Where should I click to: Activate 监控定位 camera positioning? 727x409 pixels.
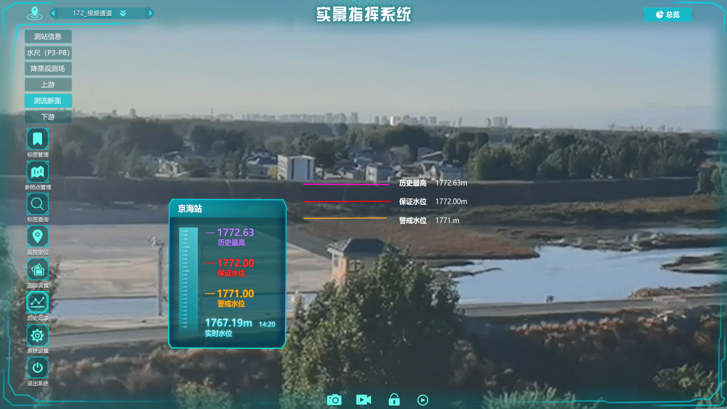click(x=37, y=236)
